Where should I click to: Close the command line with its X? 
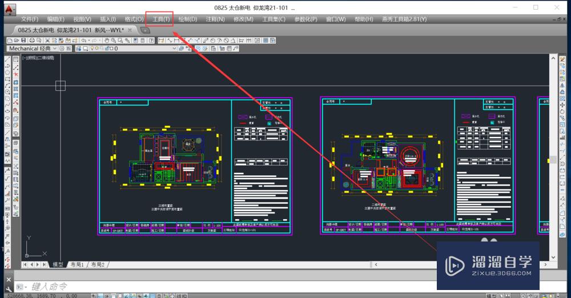tap(9, 279)
